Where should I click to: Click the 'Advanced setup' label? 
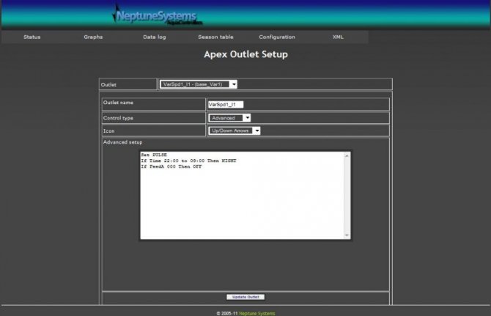[x=122, y=142]
